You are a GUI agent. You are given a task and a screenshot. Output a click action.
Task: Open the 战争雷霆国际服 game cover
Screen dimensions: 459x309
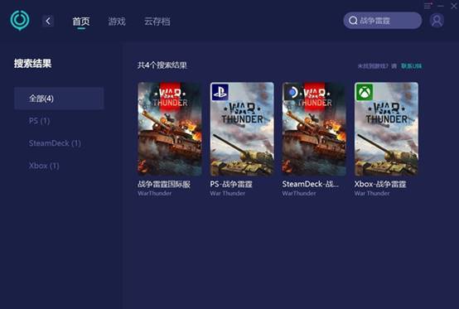pyautogui.click(x=170, y=128)
